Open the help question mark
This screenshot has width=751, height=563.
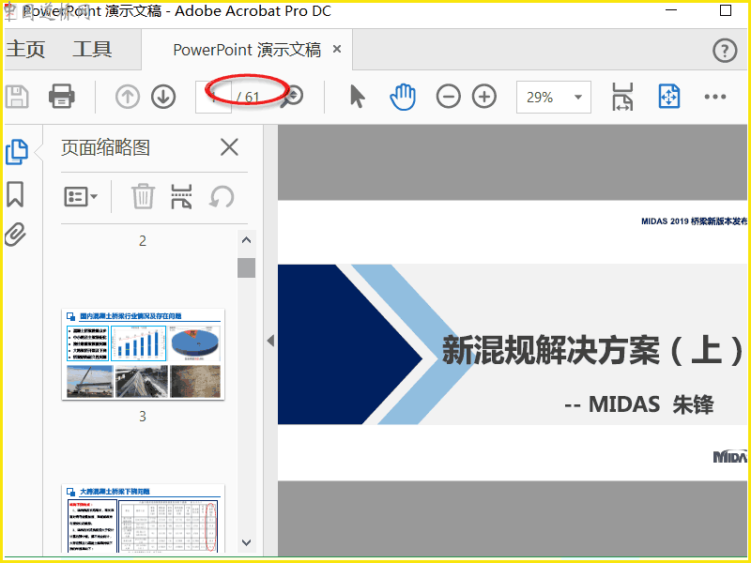(x=725, y=51)
